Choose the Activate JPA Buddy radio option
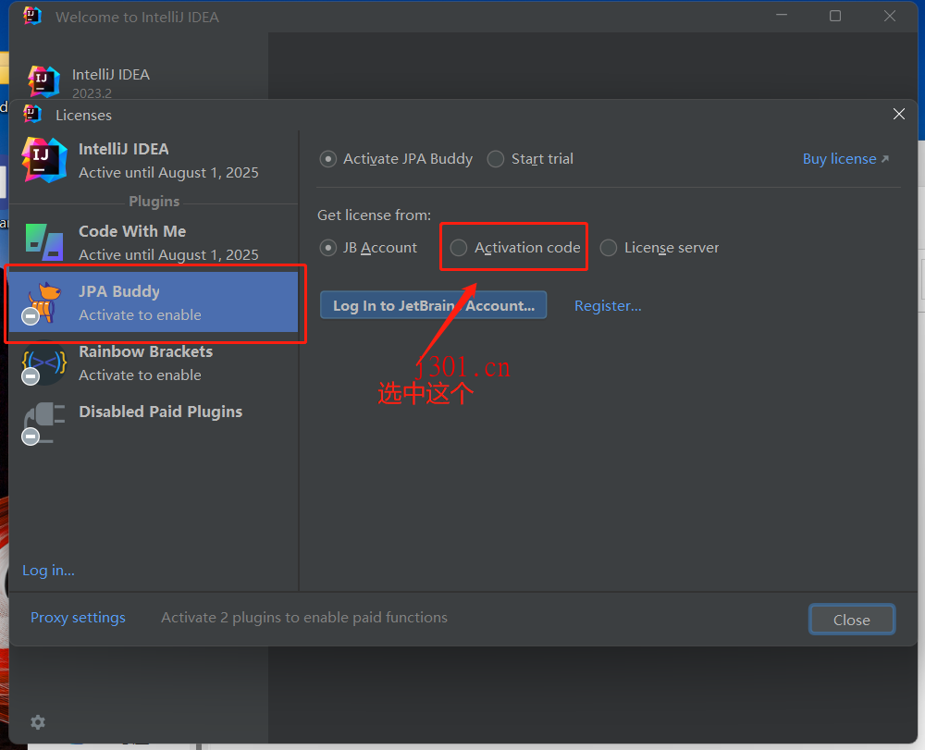925x750 pixels. tap(396, 159)
